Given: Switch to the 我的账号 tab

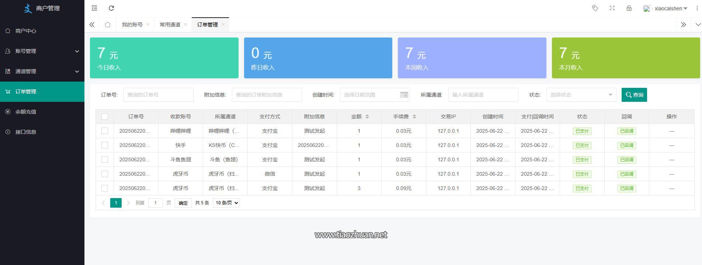Looking at the screenshot, I should pos(132,25).
